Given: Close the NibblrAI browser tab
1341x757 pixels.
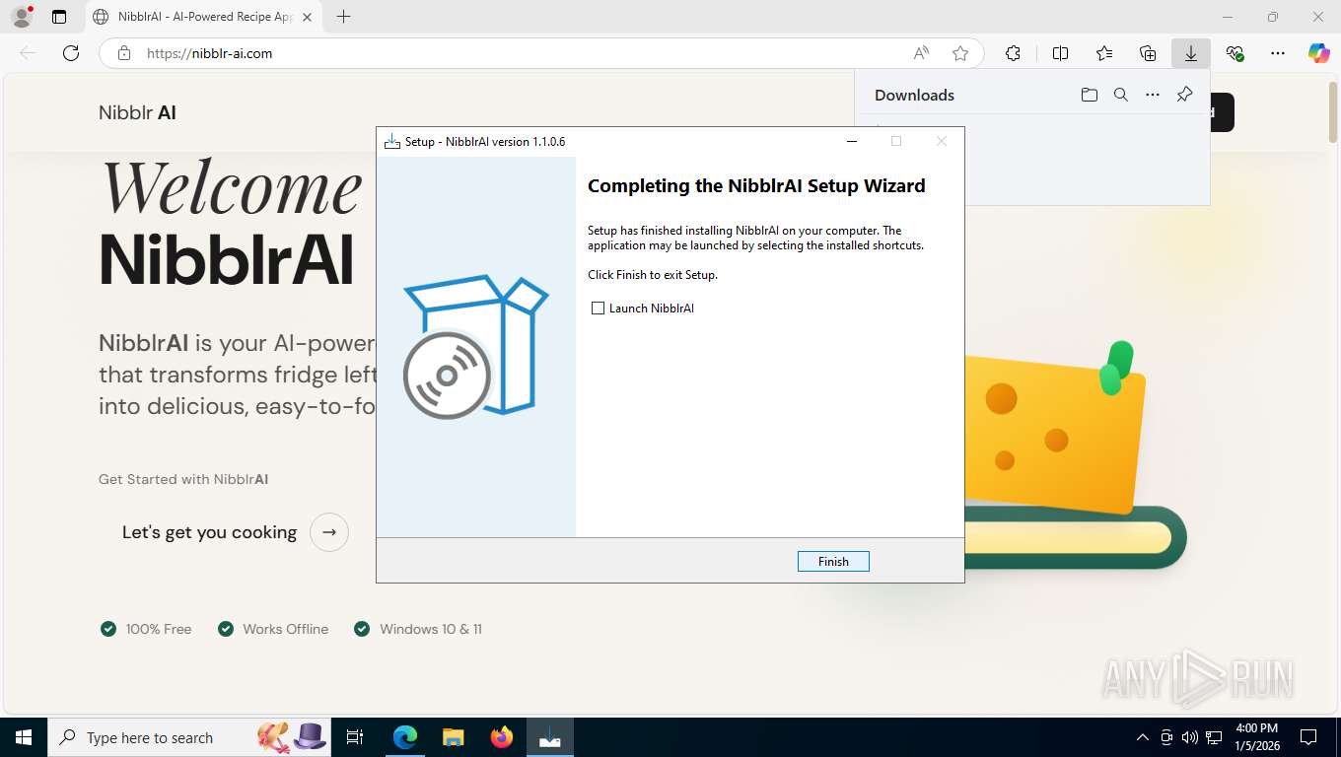Looking at the screenshot, I should [307, 17].
